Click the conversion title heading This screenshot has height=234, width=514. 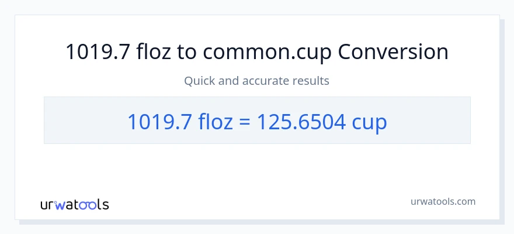click(x=257, y=52)
